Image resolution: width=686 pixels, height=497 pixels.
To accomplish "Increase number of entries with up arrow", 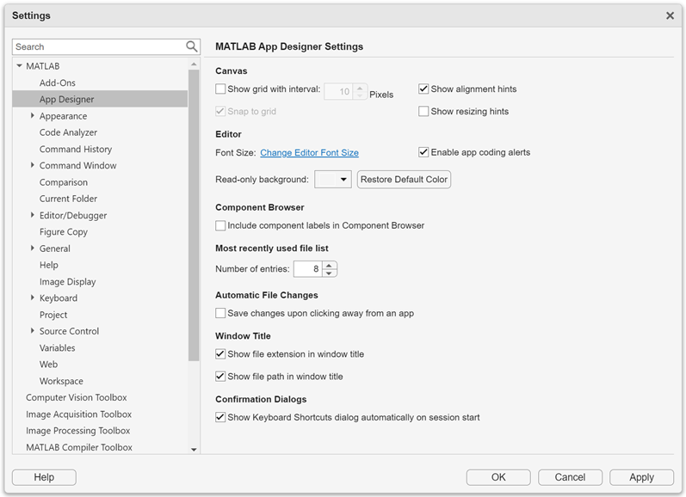I will pyautogui.click(x=329, y=265).
